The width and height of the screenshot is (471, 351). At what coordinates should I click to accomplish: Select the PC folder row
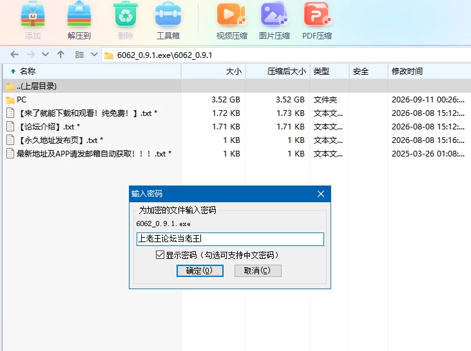click(236, 100)
